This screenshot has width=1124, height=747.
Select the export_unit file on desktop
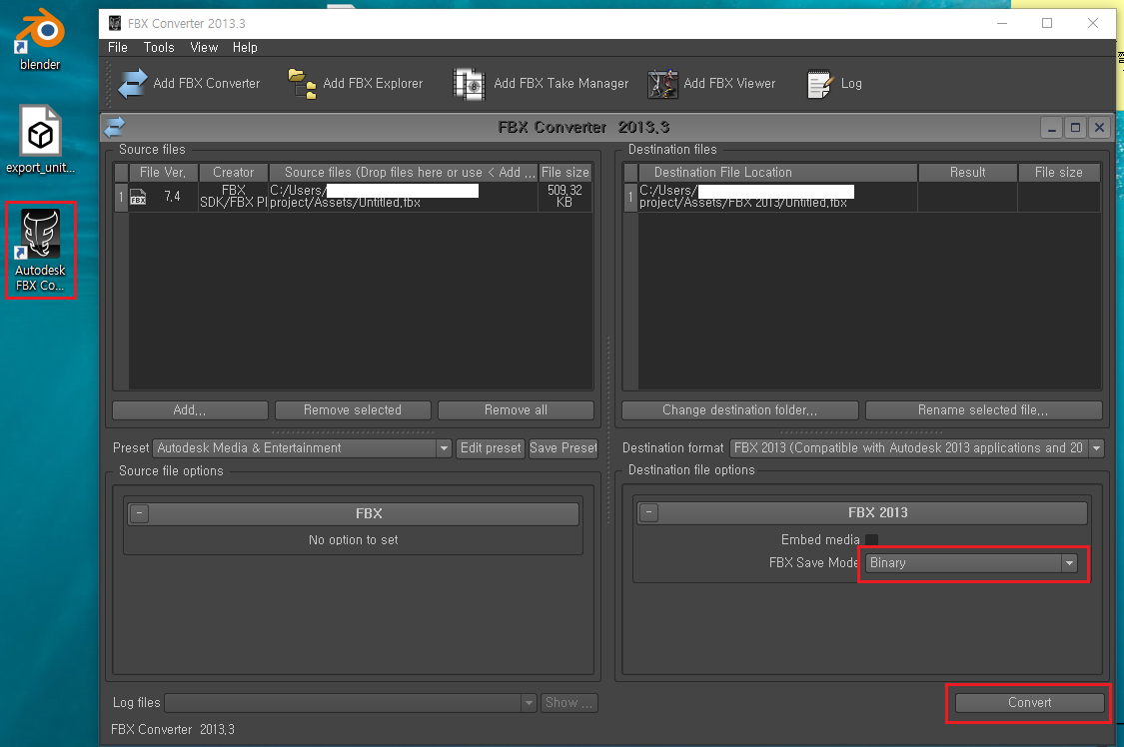(40, 140)
